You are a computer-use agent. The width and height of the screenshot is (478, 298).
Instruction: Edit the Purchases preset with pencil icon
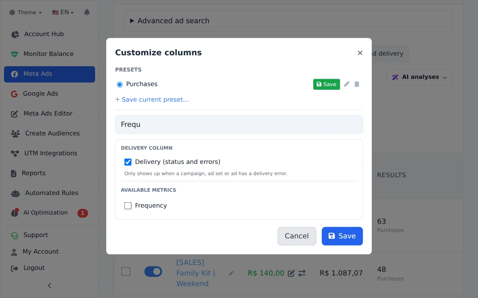[x=347, y=84]
